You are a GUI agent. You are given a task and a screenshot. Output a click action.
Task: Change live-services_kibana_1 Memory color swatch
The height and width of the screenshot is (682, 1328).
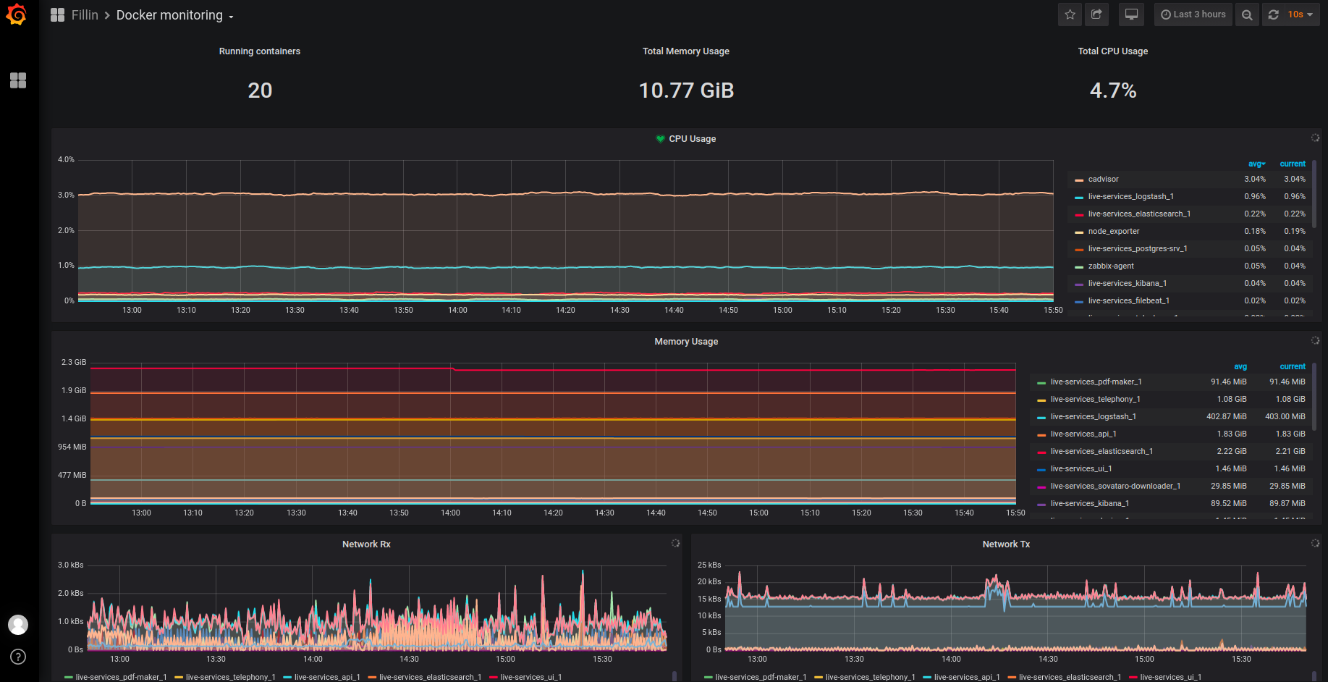1041,504
